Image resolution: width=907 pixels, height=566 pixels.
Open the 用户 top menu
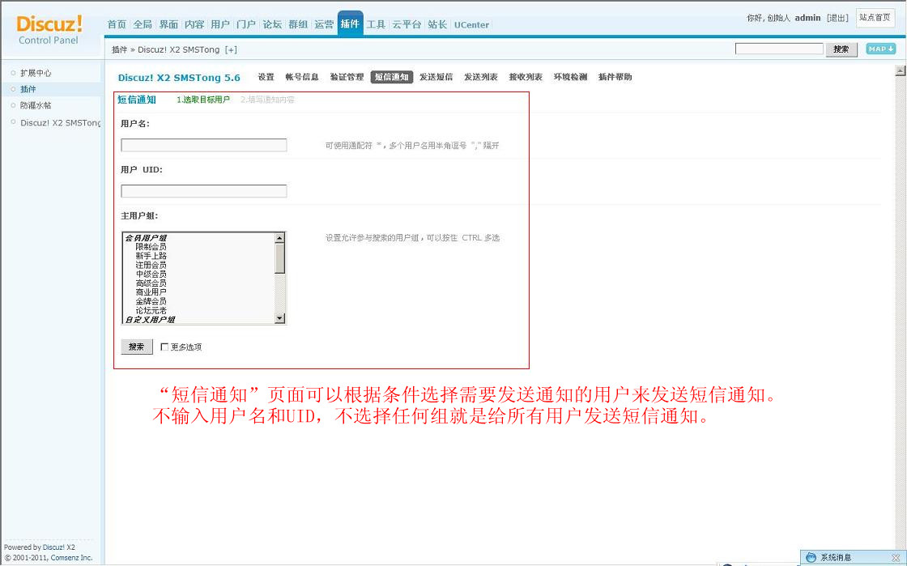click(220, 24)
